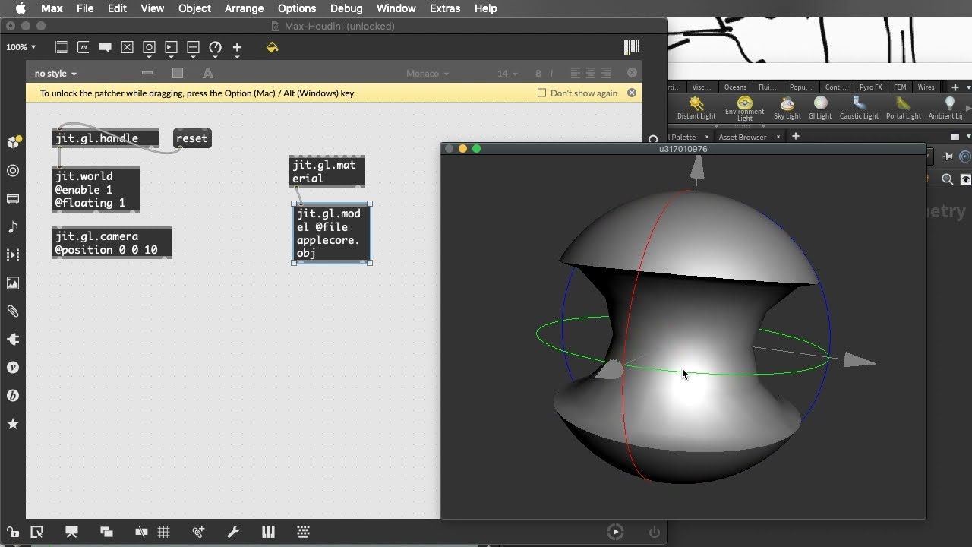Show the calendar grid icon in Max toolbar
This screenshot has height=547, width=972.
pyautogui.click(x=631, y=47)
